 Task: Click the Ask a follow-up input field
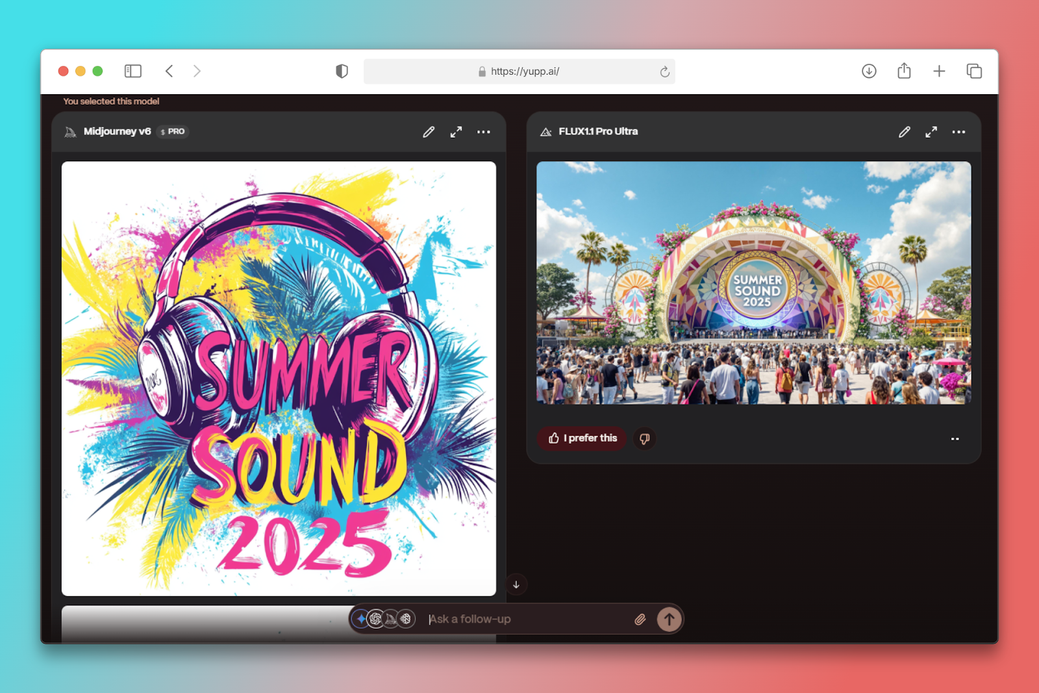(x=526, y=619)
